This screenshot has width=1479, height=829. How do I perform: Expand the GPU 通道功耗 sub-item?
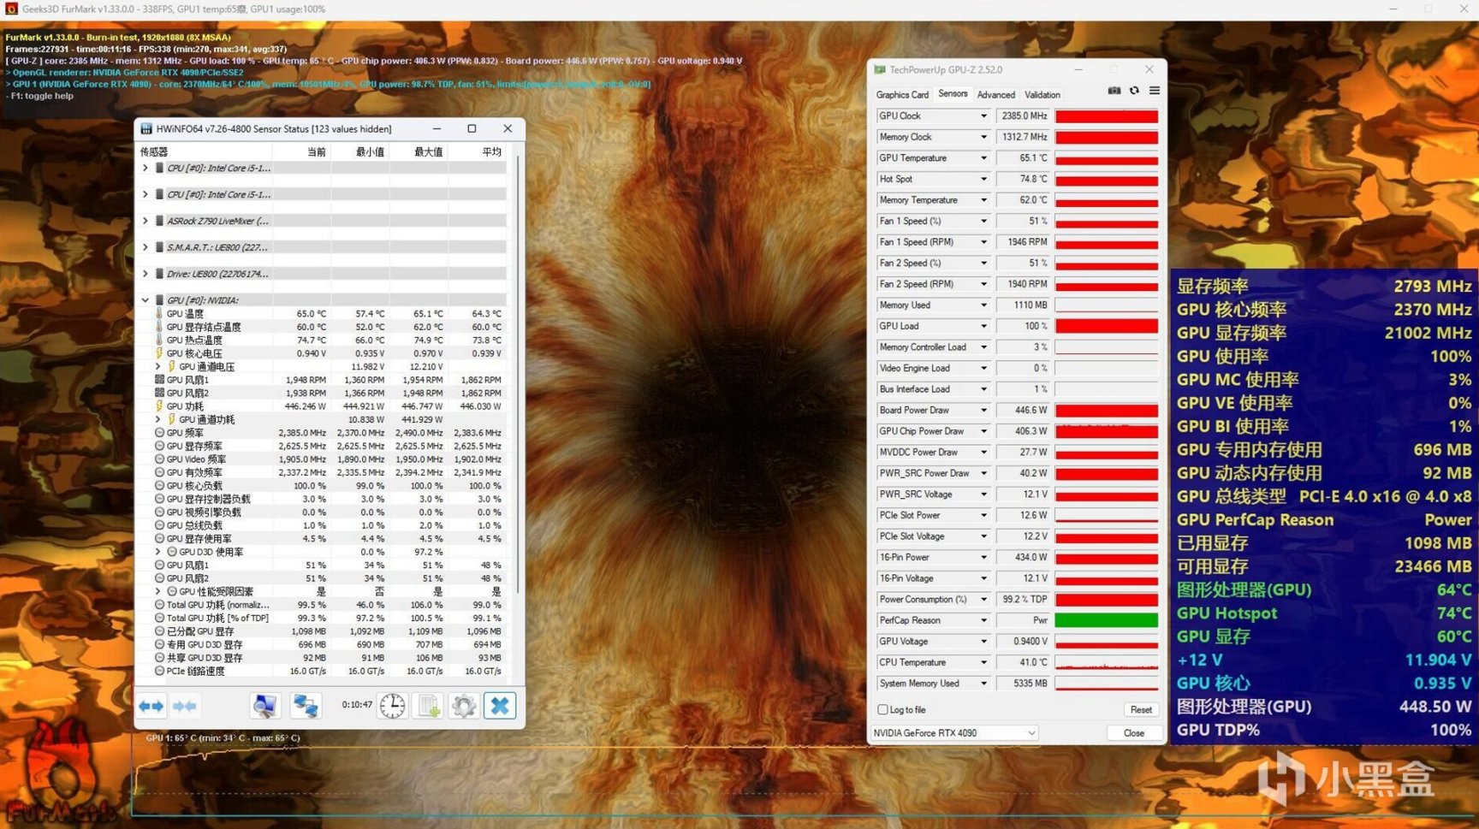point(157,419)
